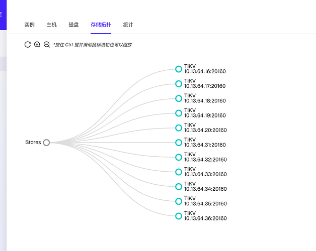Click TiKV node circle for 10.13.64.19:20160
Image resolution: width=316 pixels, height=251 pixels.
coord(179,113)
